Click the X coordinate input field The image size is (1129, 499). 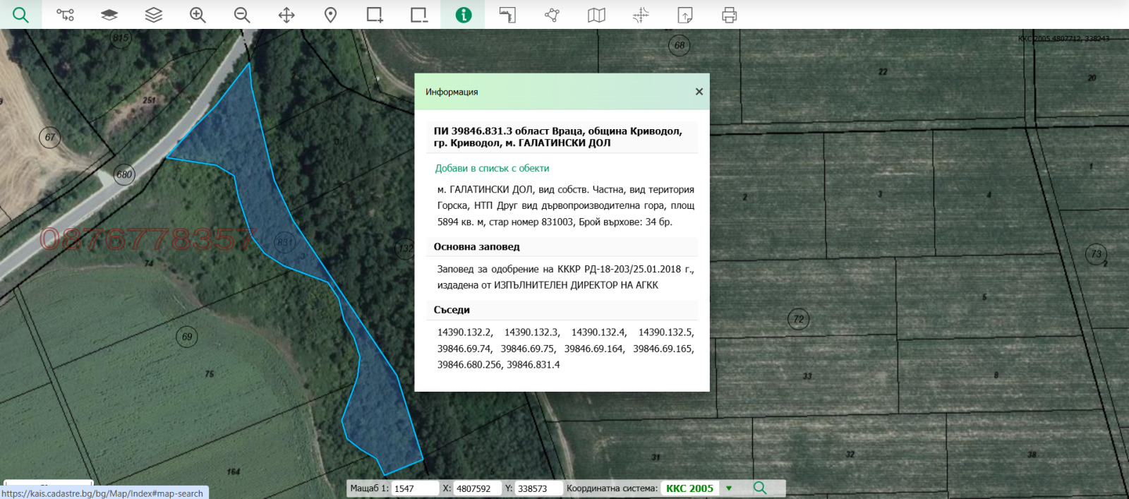point(477,488)
